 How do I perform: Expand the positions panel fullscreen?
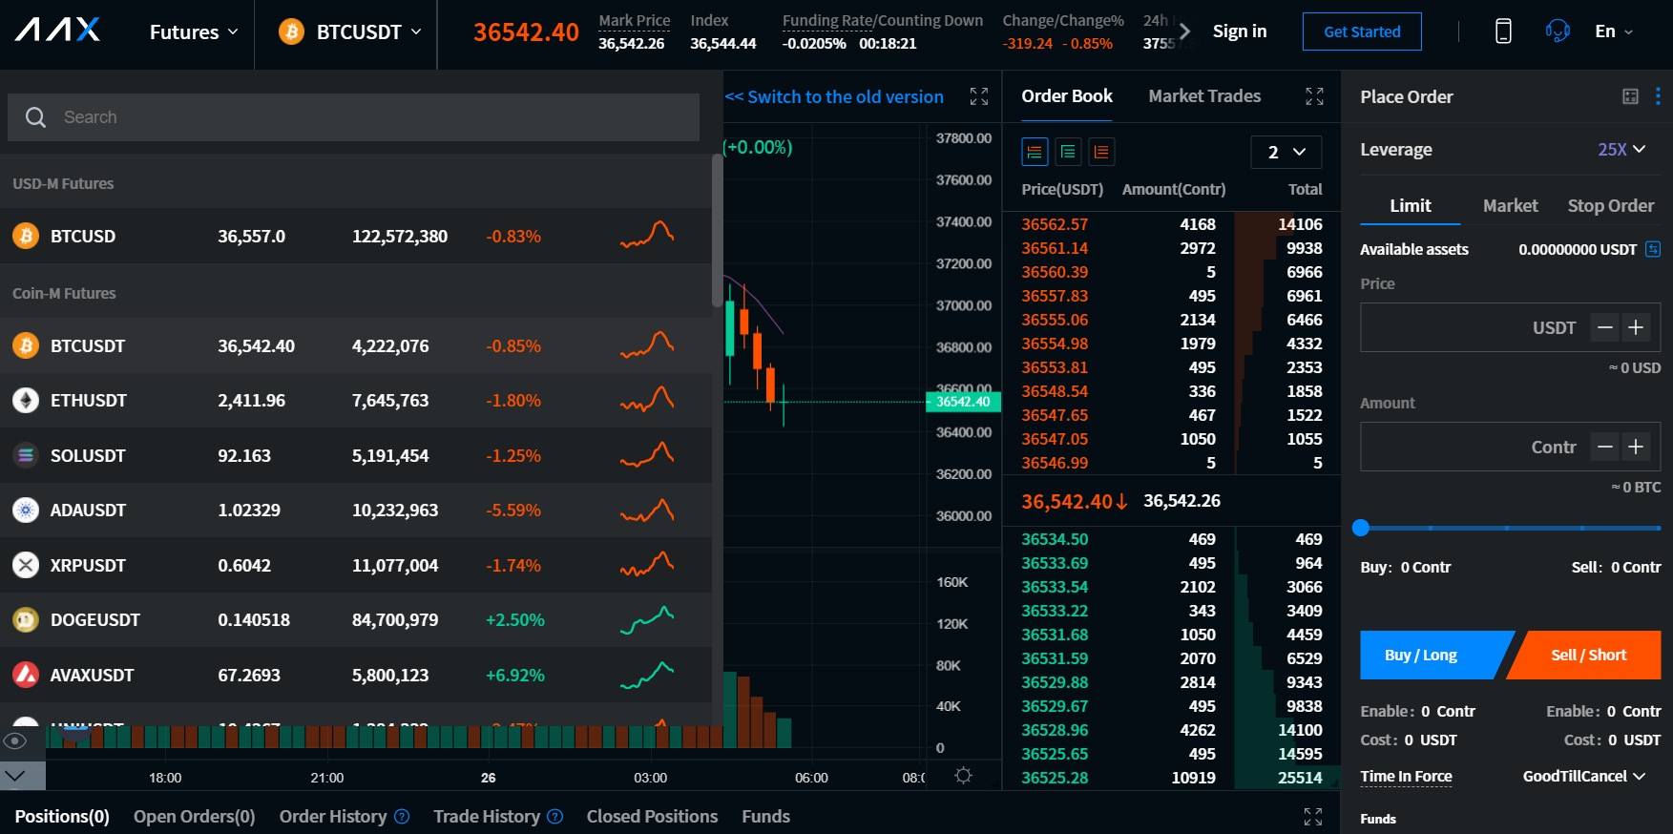(x=1313, y=817)
